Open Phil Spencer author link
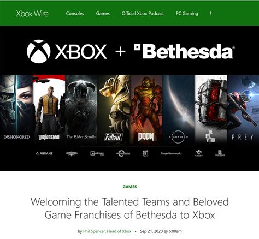The image size is (259, 239). tap(107, 231)
